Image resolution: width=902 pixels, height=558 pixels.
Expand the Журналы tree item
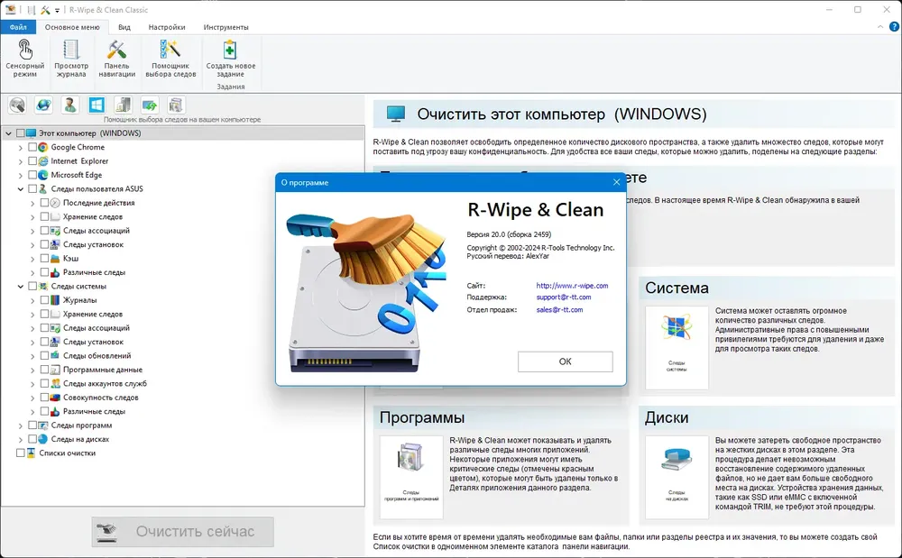click(32, 300)
